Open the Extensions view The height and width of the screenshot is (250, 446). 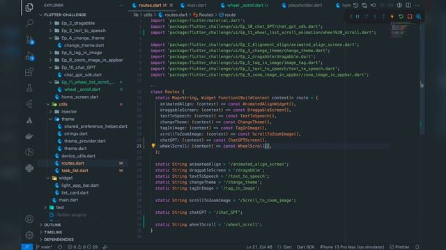point(29,72)
